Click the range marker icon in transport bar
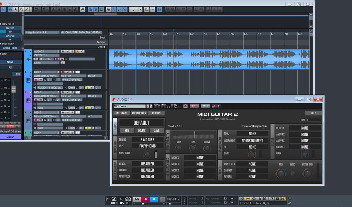352x207 pixels. pos(248,199)
